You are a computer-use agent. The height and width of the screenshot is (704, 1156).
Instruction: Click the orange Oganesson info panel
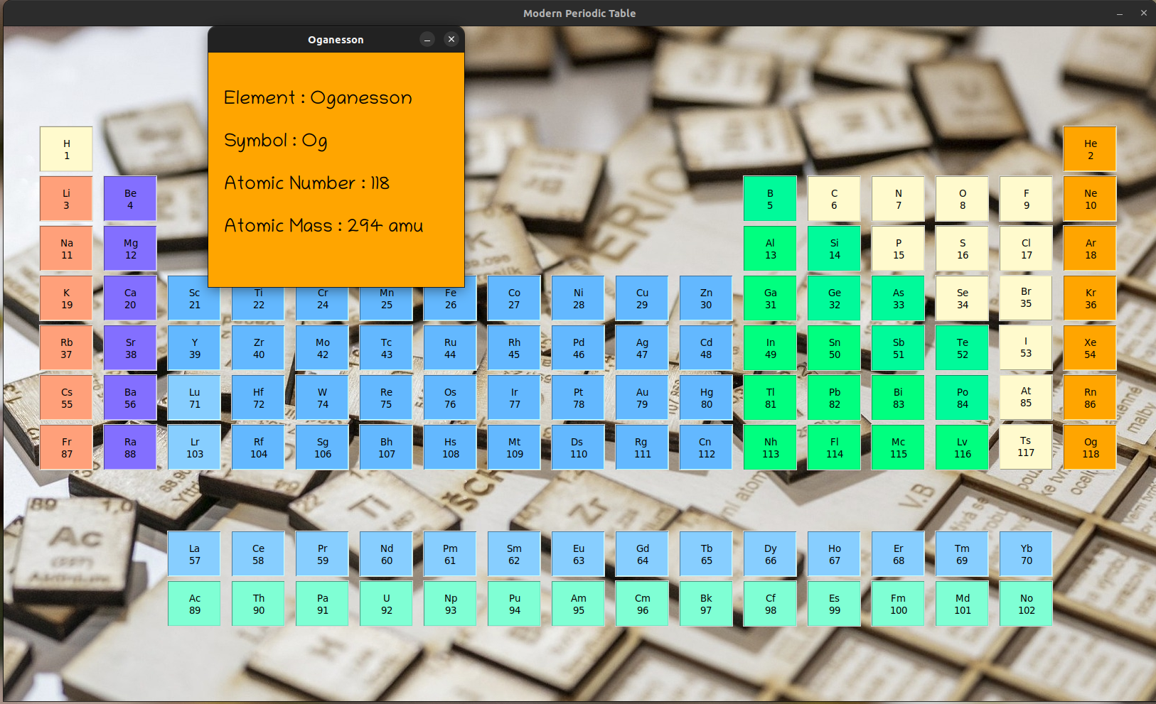click(336, 170)
